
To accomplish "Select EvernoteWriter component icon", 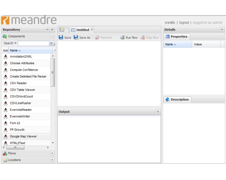I will (6, 117).
